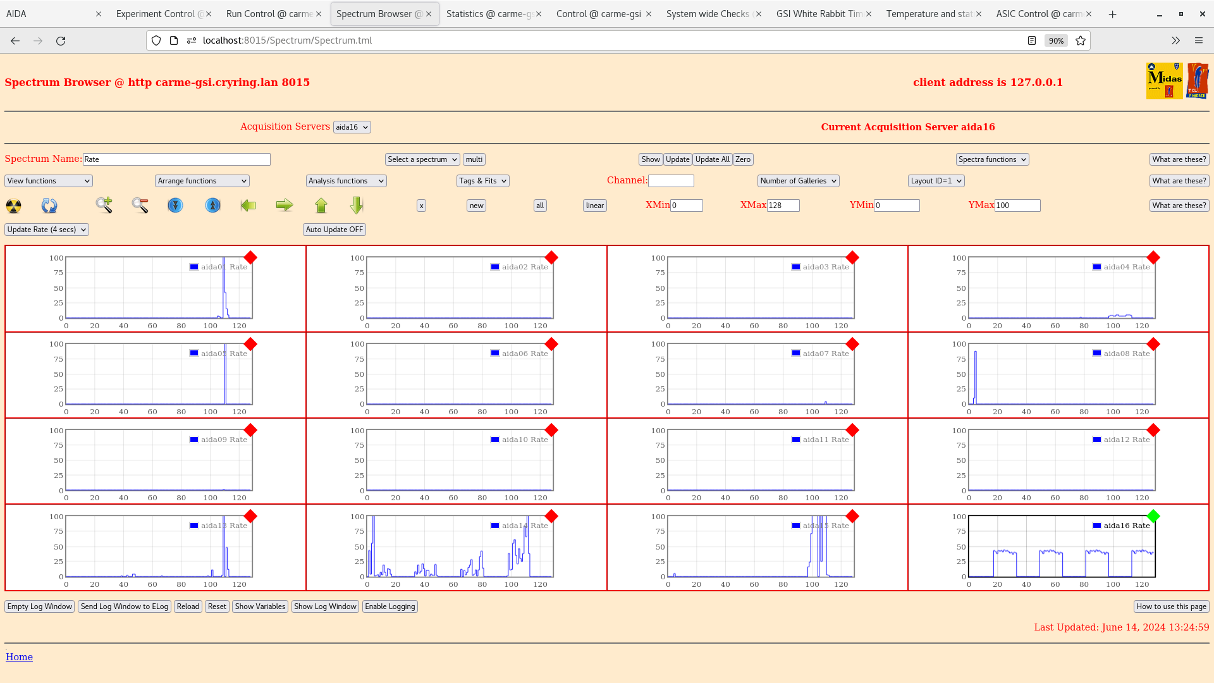Expand the Acquisition Servers dropdown aida16
The width and height of the screenshot is (1214, 683).
pos(350,126)
